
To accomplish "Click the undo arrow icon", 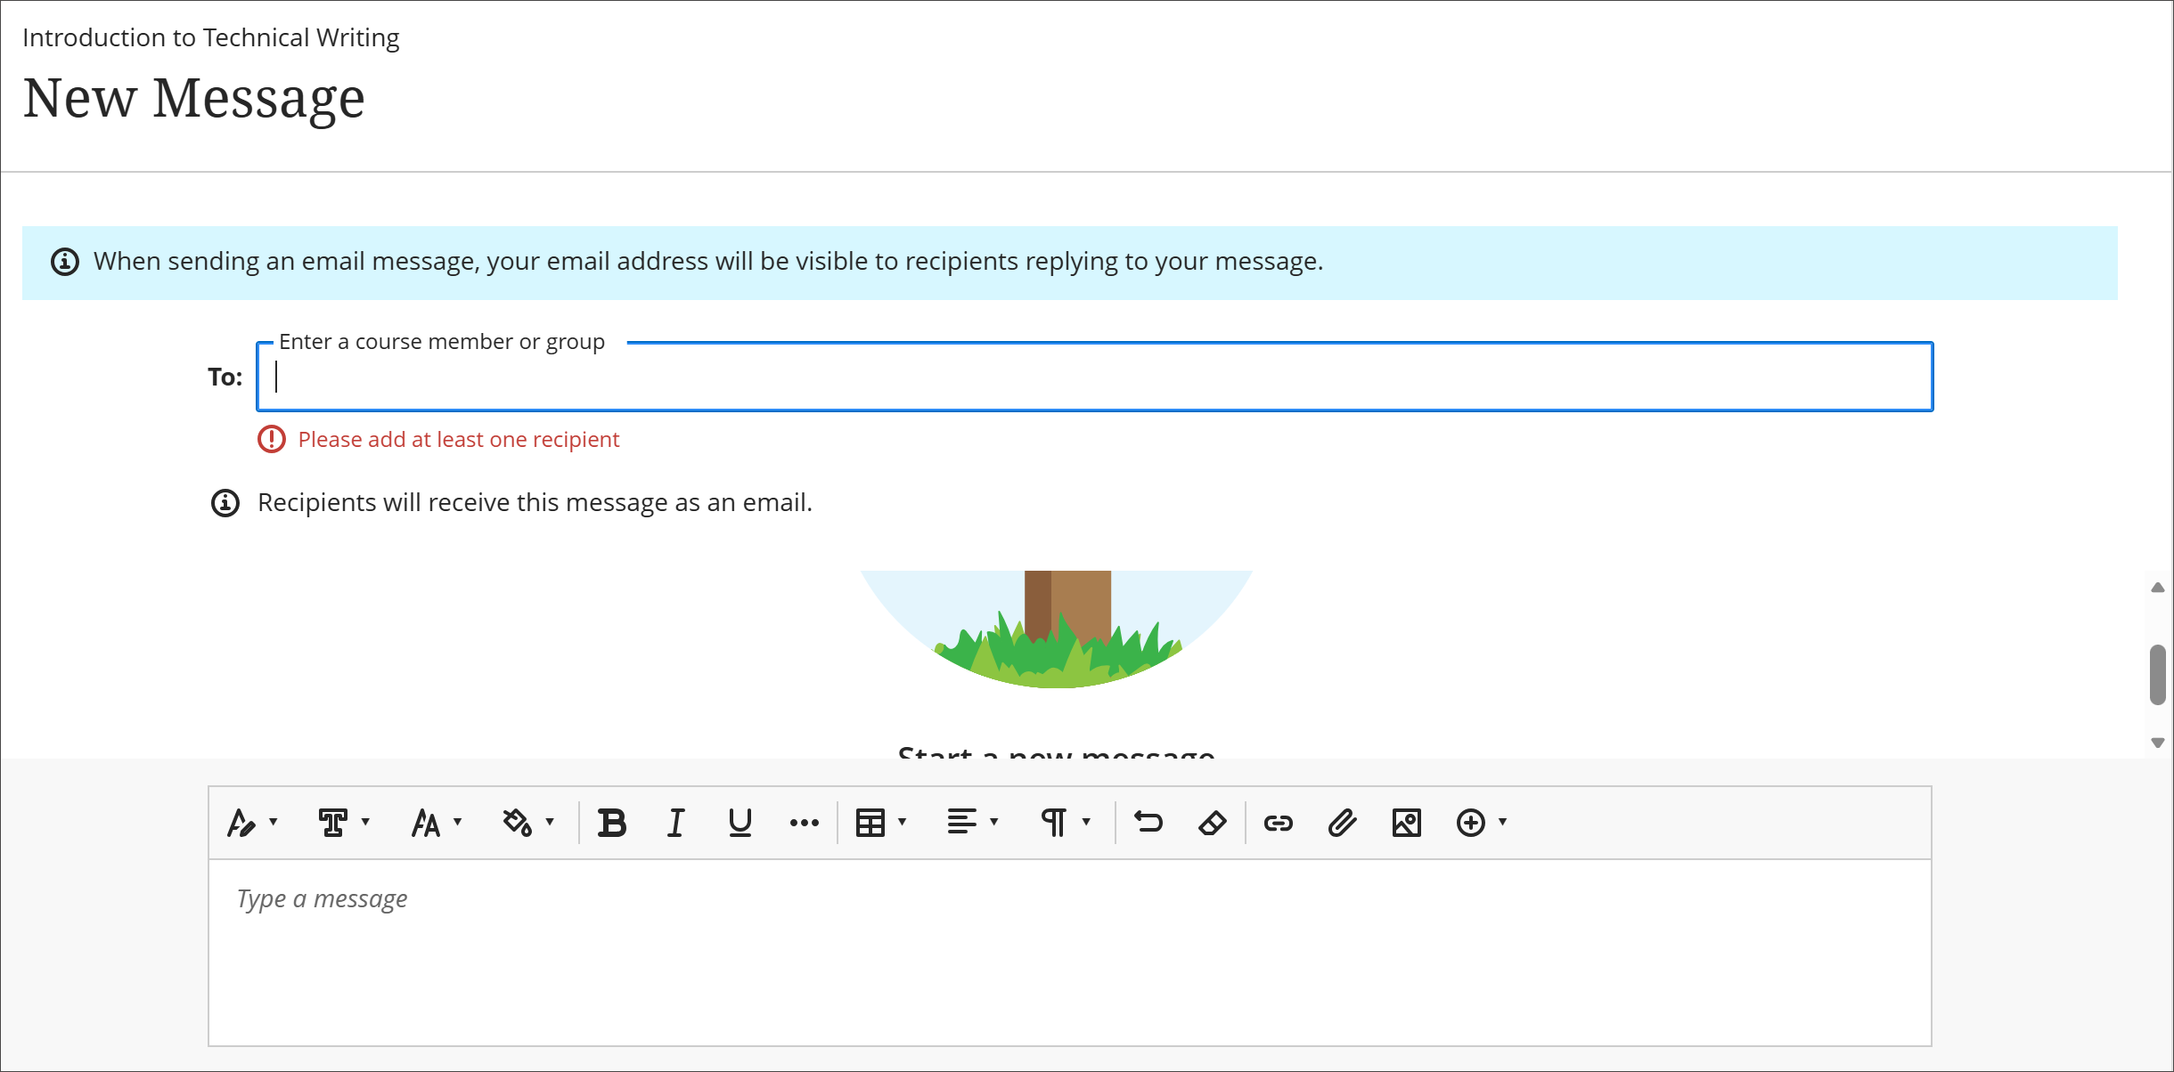I will coord(1148,823).
